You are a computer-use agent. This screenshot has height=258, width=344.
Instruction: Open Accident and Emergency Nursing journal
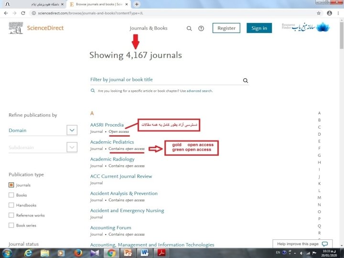pyautogui.click(x=127, y=211)
